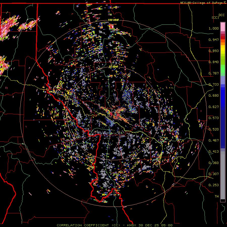Click the KMSX station identifier

(x=132, y=225)
